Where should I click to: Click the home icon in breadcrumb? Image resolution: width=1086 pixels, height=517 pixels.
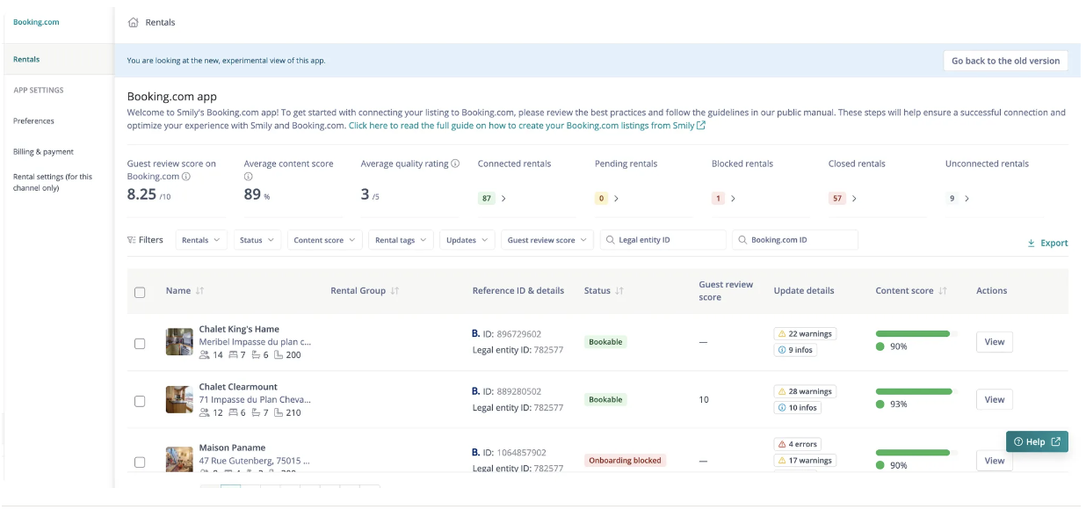click(x=134, y=22)
